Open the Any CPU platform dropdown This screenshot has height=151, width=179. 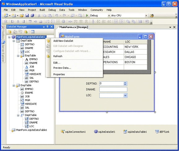(x=146, y=16)
